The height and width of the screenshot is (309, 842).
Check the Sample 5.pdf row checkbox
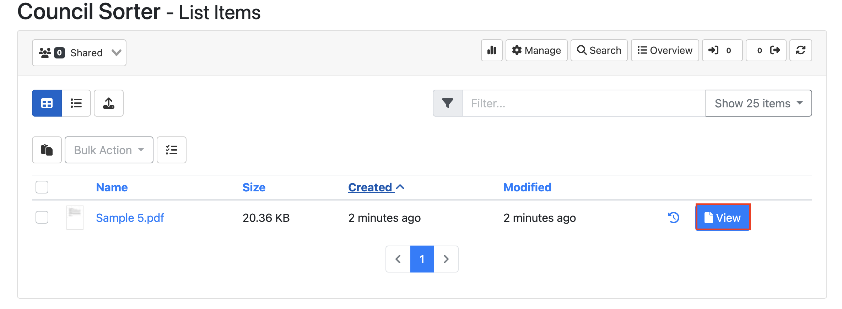(x=42, y=217)
